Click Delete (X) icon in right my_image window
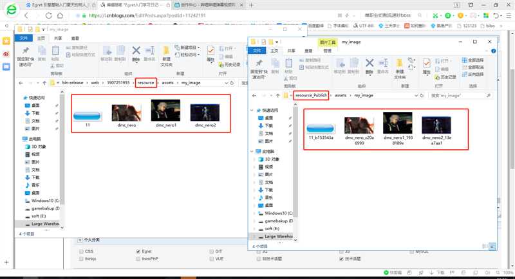Viewport: 515px width, 279px height. point(369,63)
